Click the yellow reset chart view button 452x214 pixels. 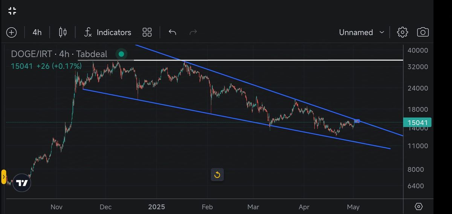[x=217, y=175]
